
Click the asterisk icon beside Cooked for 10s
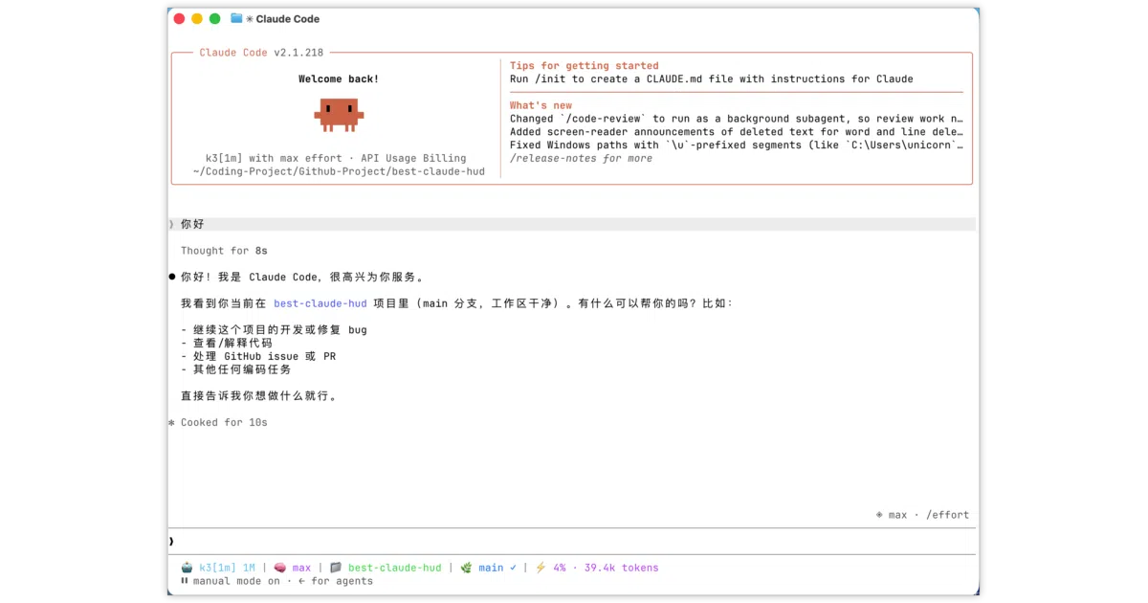[x=172, y=422]
